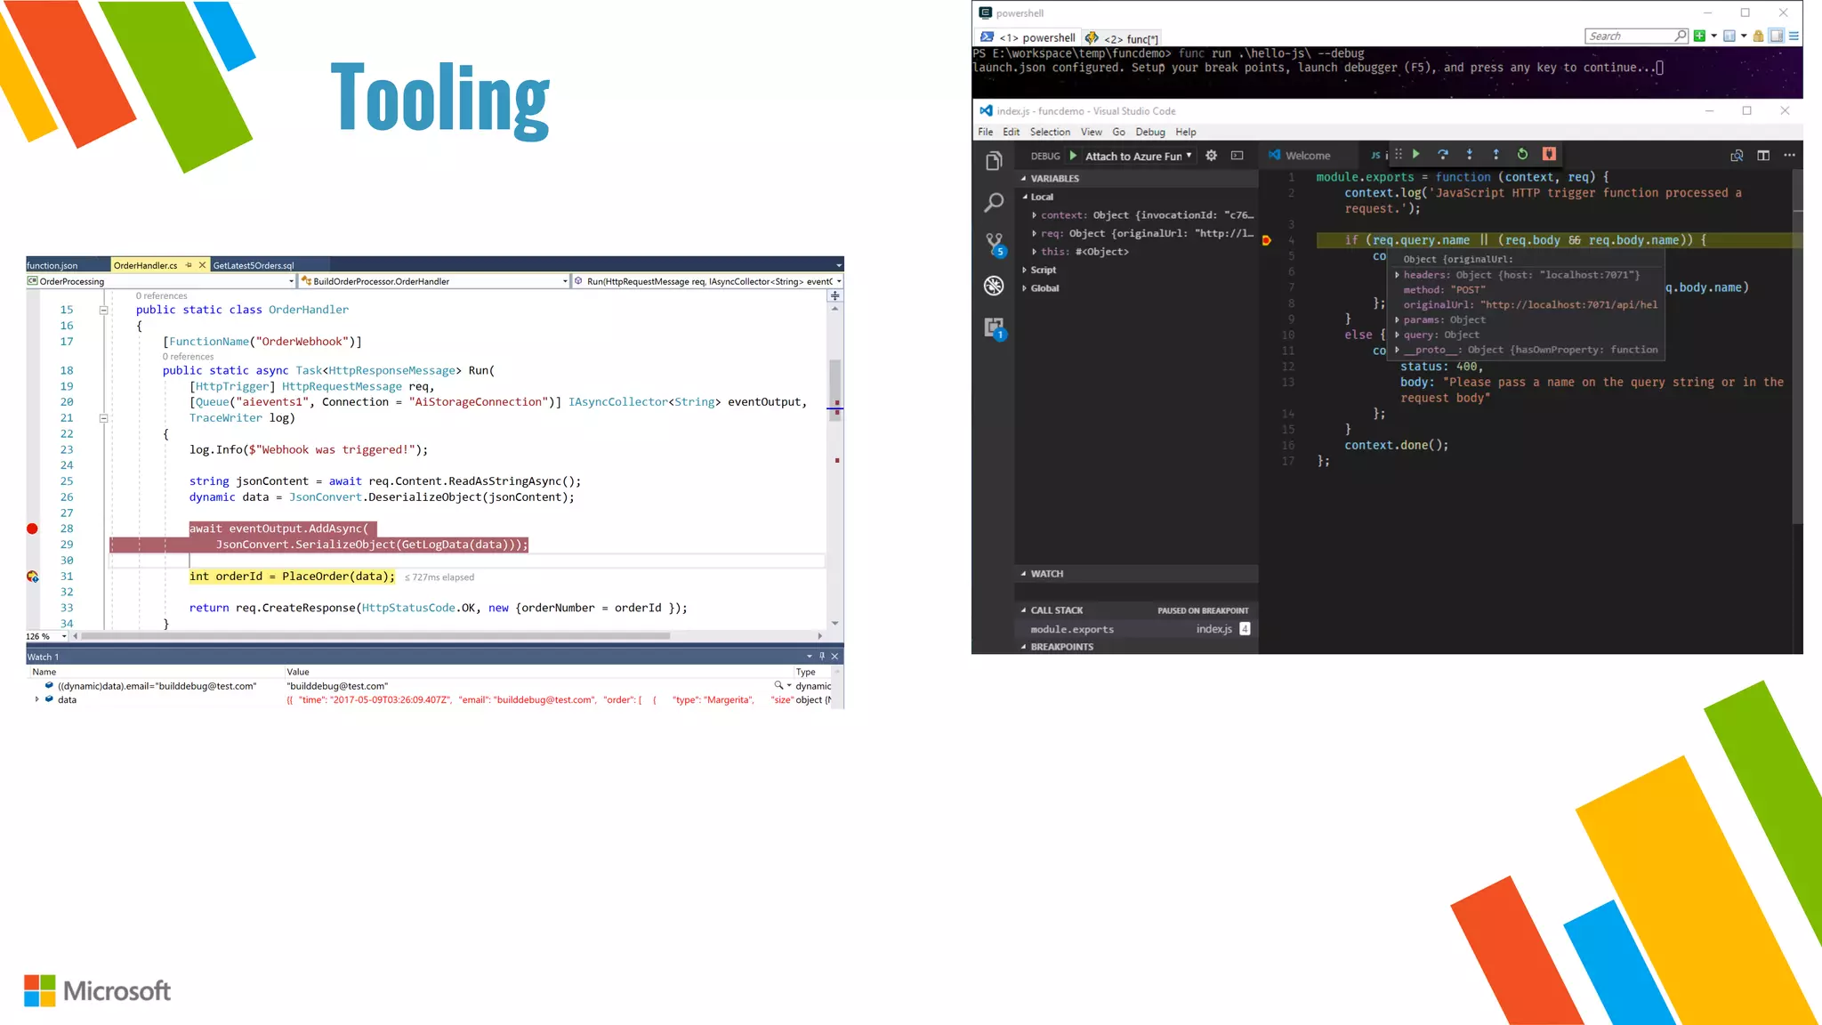Open the Extensions view in the activity bar
1822x1025 pixels.
(x=994, y=327)
